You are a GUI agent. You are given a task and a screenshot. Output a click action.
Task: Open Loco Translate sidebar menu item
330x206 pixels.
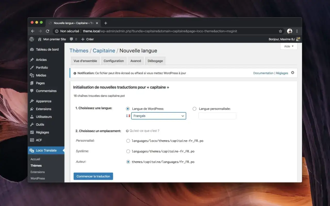46,150
